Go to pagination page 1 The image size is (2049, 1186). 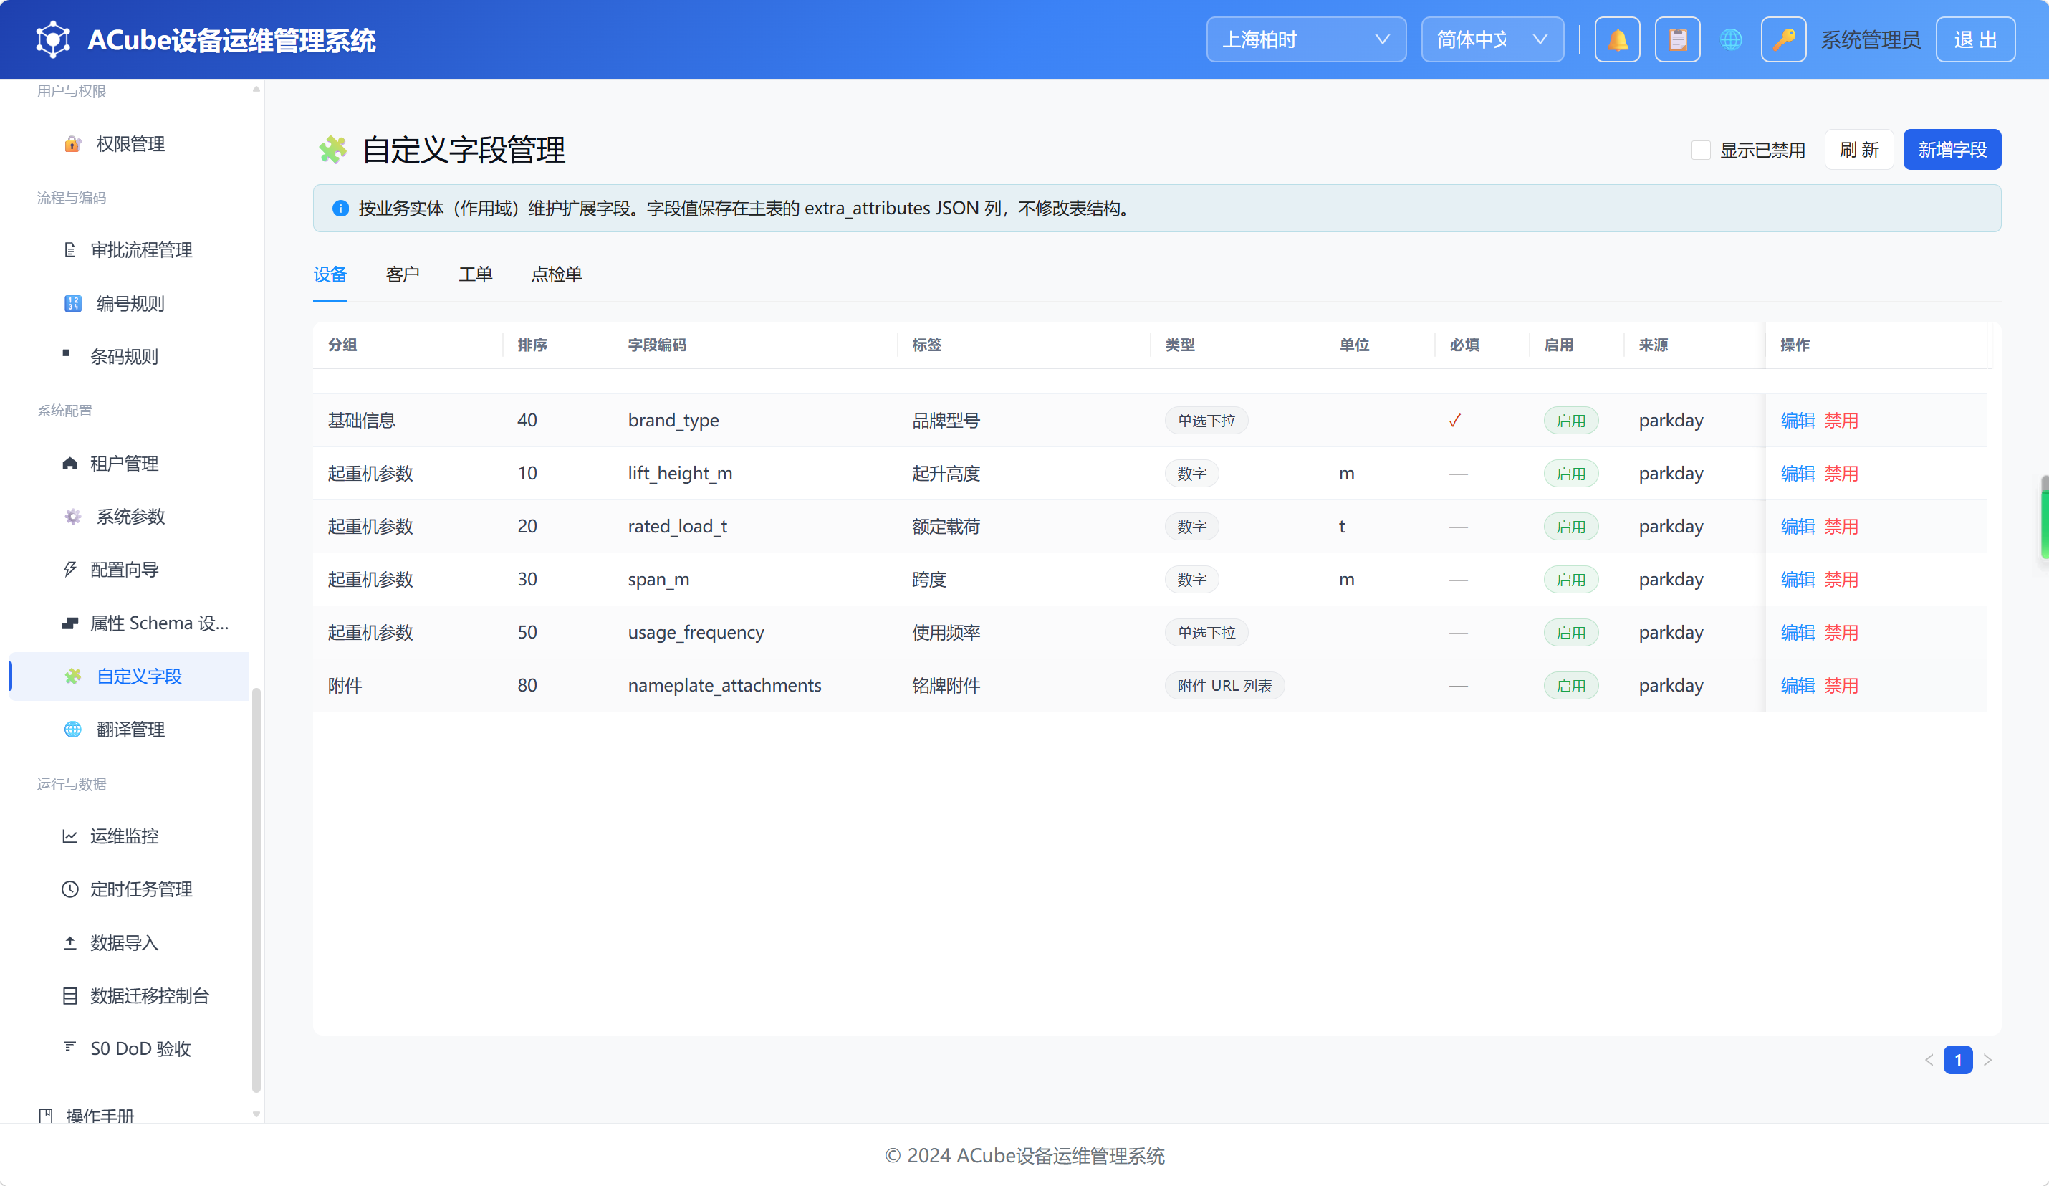pyautogui.click(x=1958, y=1060)
